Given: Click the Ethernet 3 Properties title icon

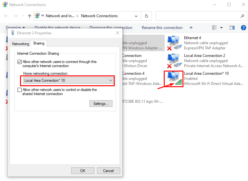Looking at the screenshot, I should 13,33.
